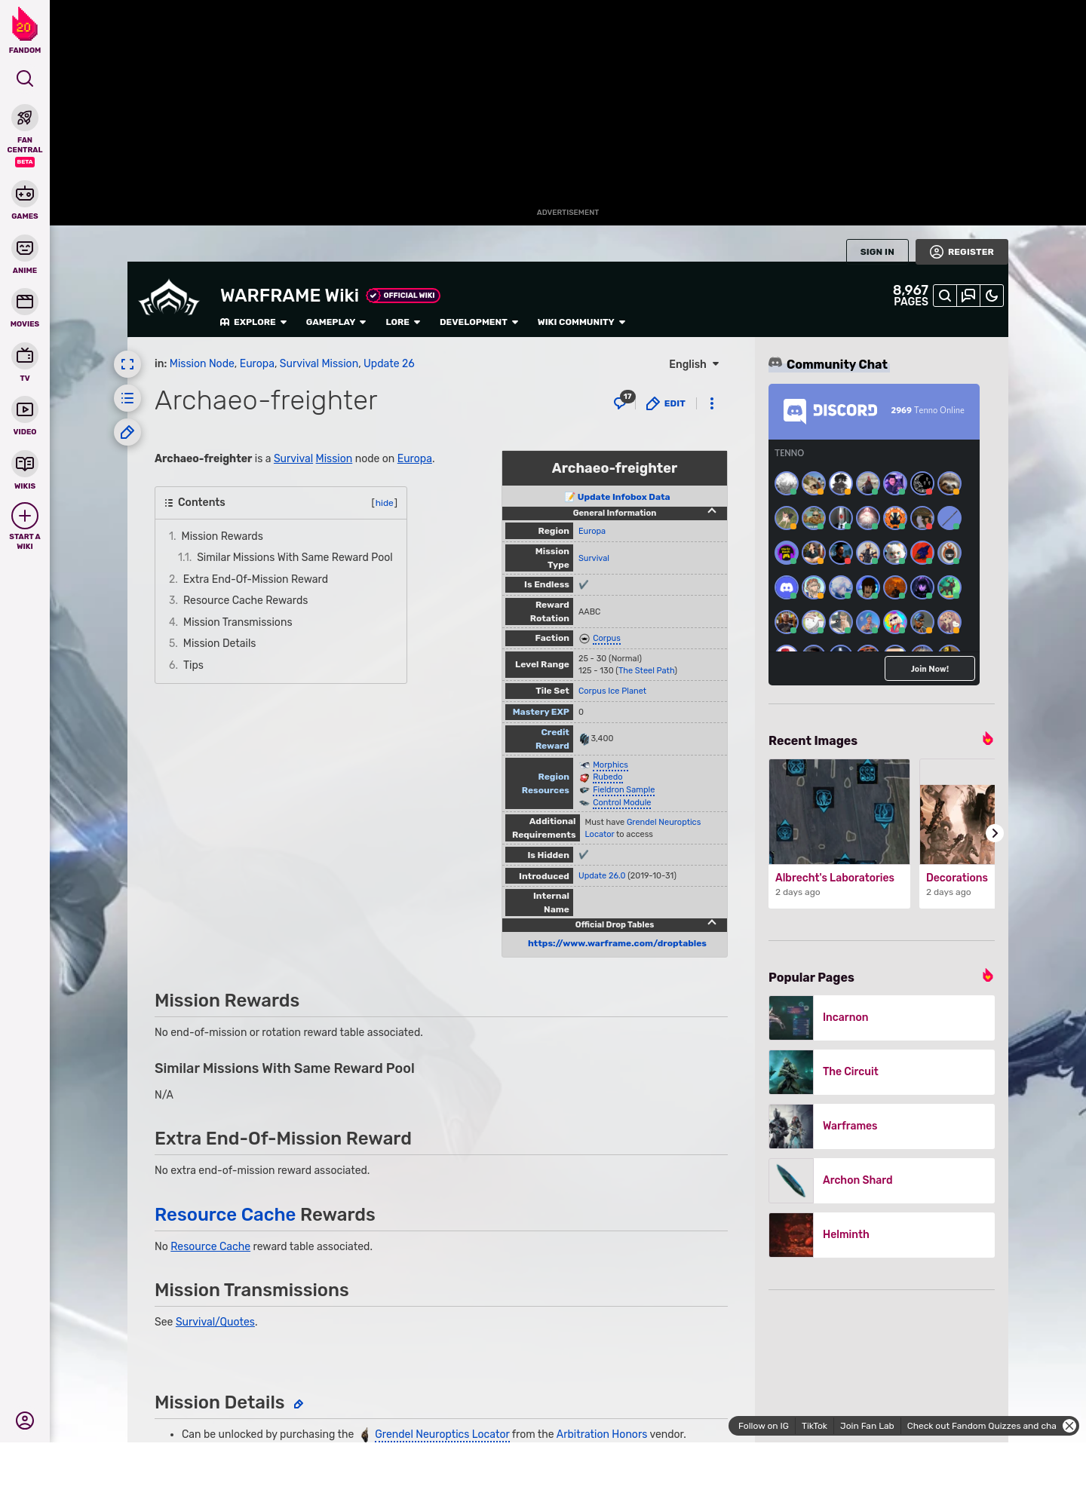Open Update Infobox Data link

623,497
